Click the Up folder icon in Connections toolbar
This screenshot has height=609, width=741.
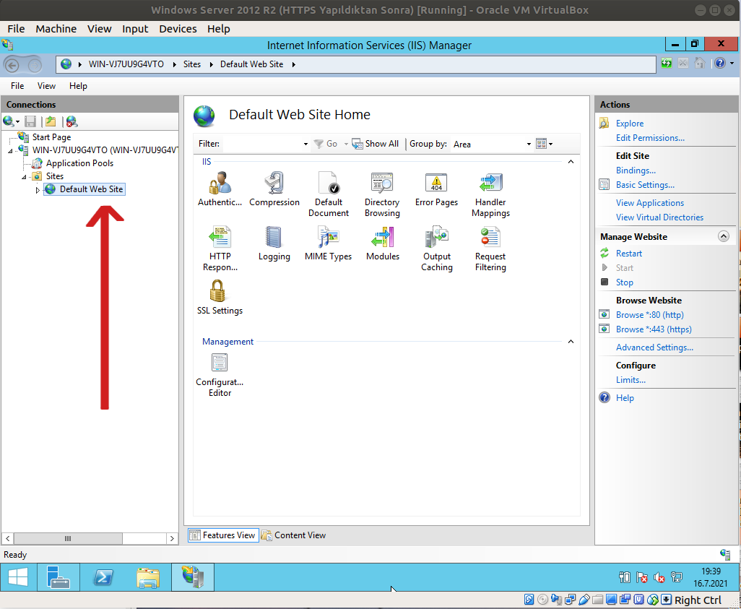(51, 121)
